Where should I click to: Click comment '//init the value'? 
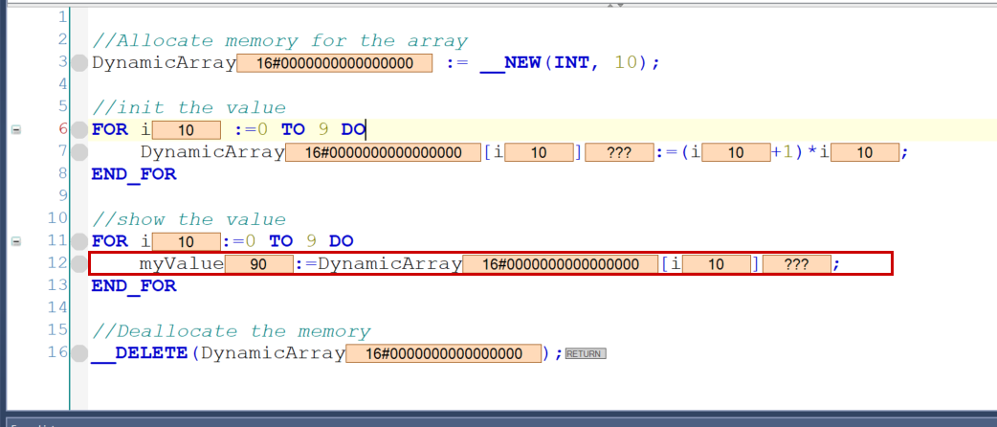[x=189, y=108]
